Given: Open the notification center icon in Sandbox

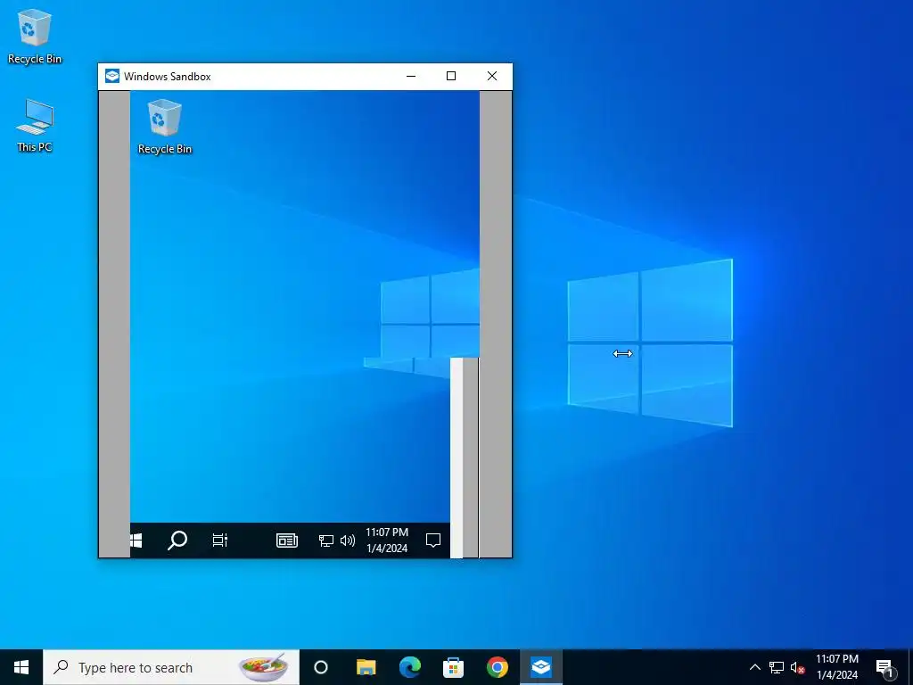Looking at the screenshot, I should tap(432, 541).
